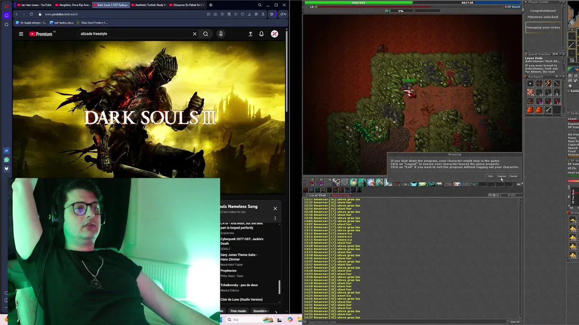Image resolution: width=579 pixels, height=325 pixels.
Task: Show more filter chips with right arrow
Action: (x=276, y=311)
